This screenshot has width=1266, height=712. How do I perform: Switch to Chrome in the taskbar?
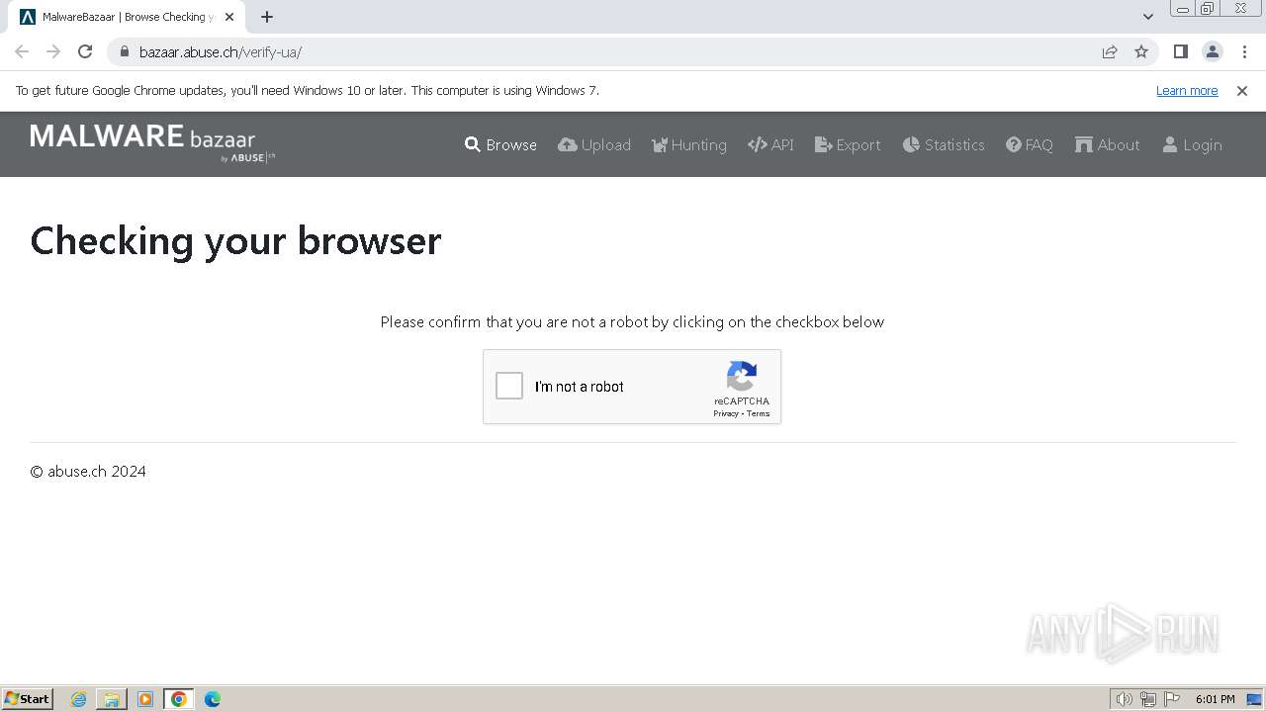pyautogui.click(x=179, y=699)
